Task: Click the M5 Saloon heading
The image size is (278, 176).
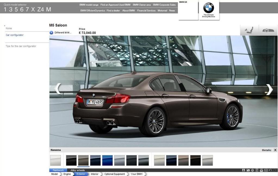Action: tap(58, 25)
